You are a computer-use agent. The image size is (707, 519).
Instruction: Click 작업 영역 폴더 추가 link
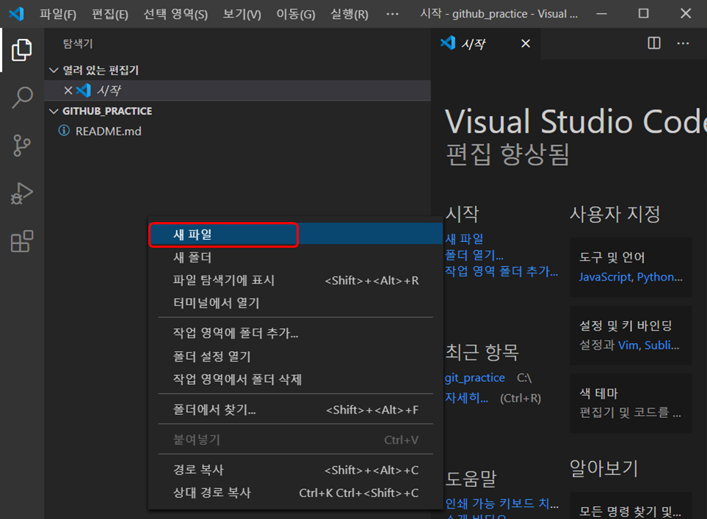pos(501,271)
